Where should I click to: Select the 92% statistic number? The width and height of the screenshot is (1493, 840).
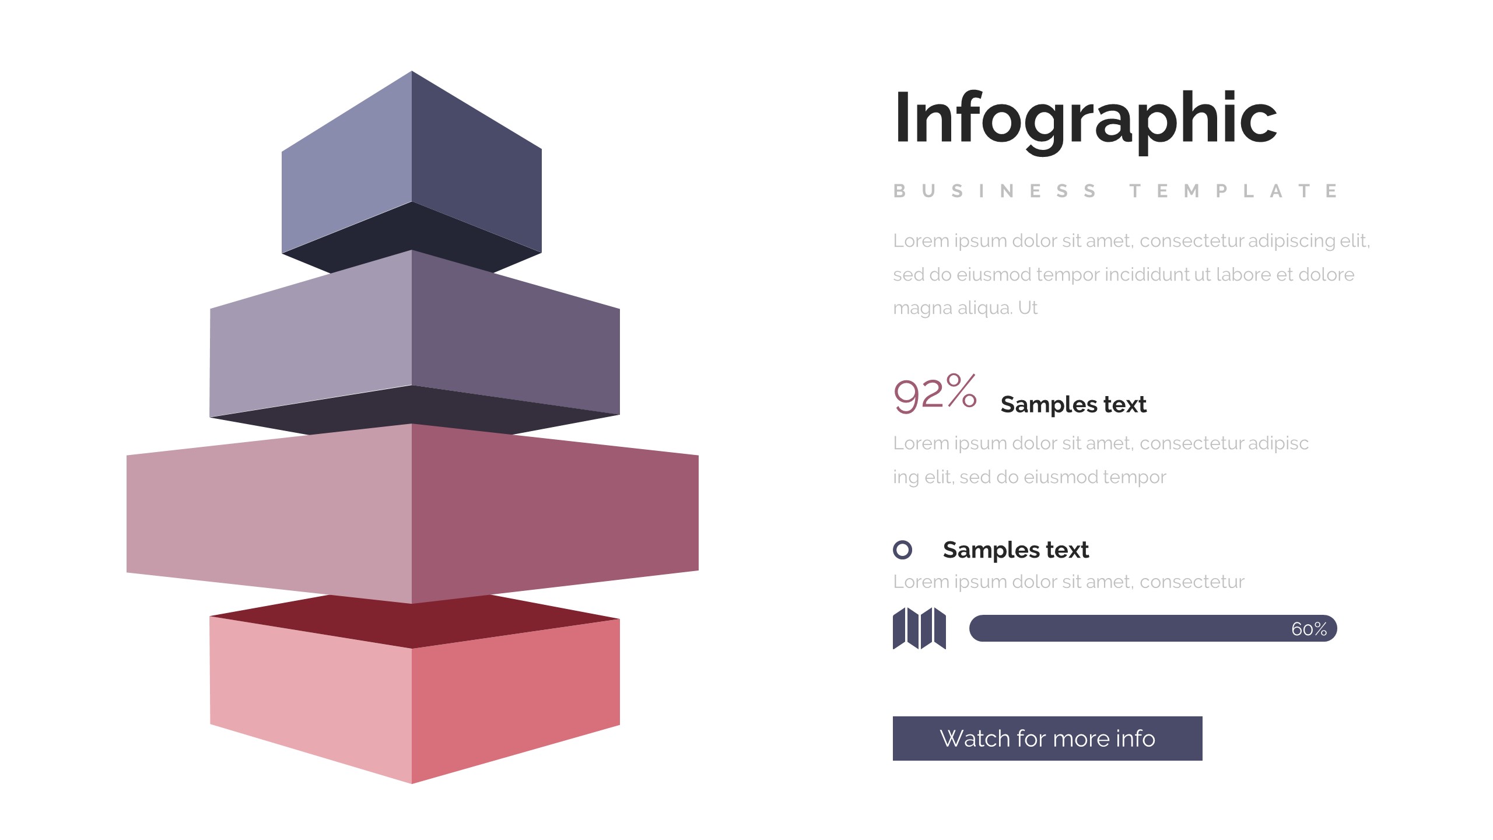[x=935, y=394]
